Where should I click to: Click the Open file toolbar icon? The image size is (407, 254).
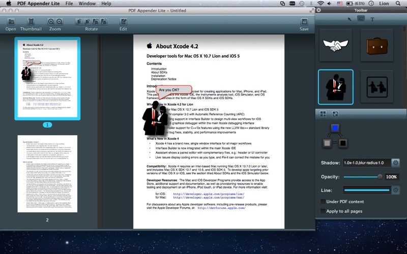click(11, 22)
